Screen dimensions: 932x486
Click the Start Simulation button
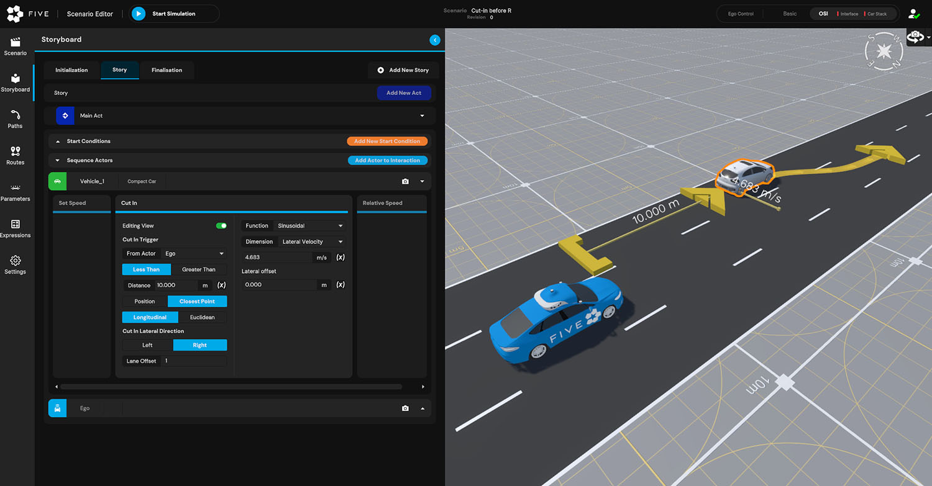(x=173, y=14)
